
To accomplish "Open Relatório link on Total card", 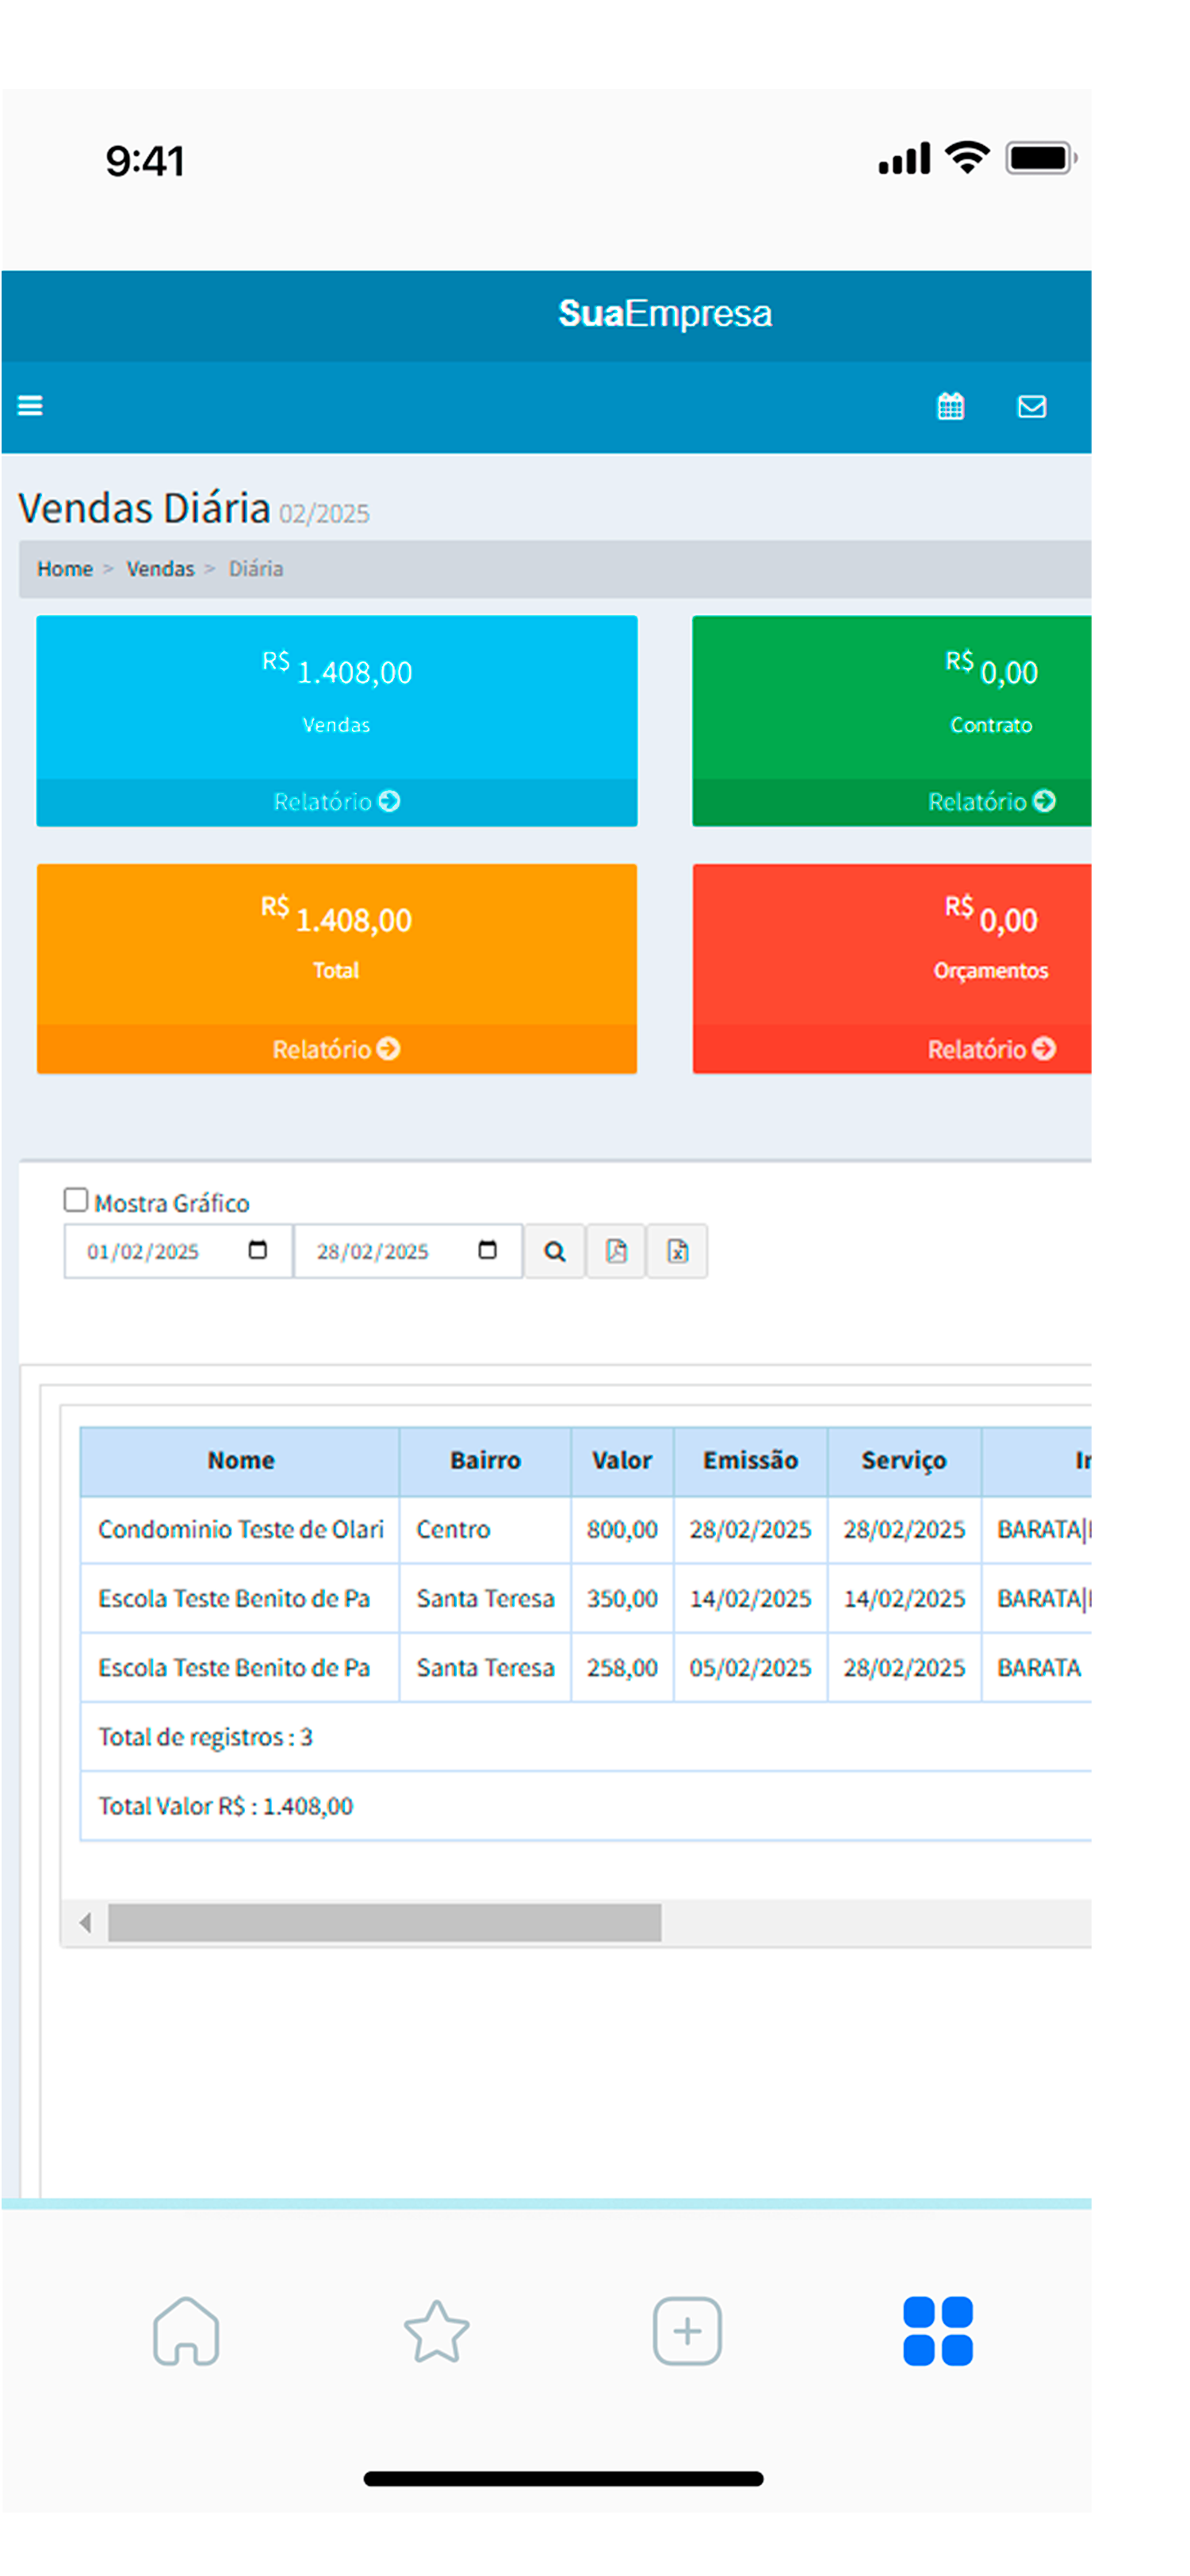I will [x=336, y=1049].
